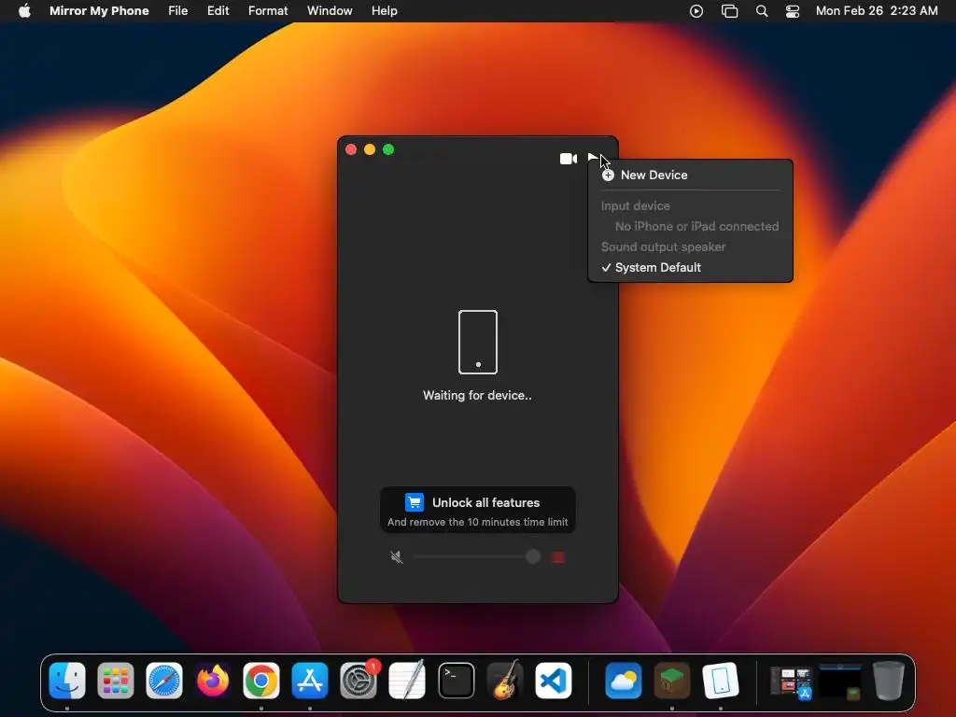Open the Format menu
The image size is (956, 717).
[268, 11]
